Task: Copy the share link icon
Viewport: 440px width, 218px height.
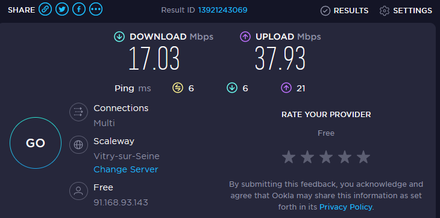Action: (45, 10)
